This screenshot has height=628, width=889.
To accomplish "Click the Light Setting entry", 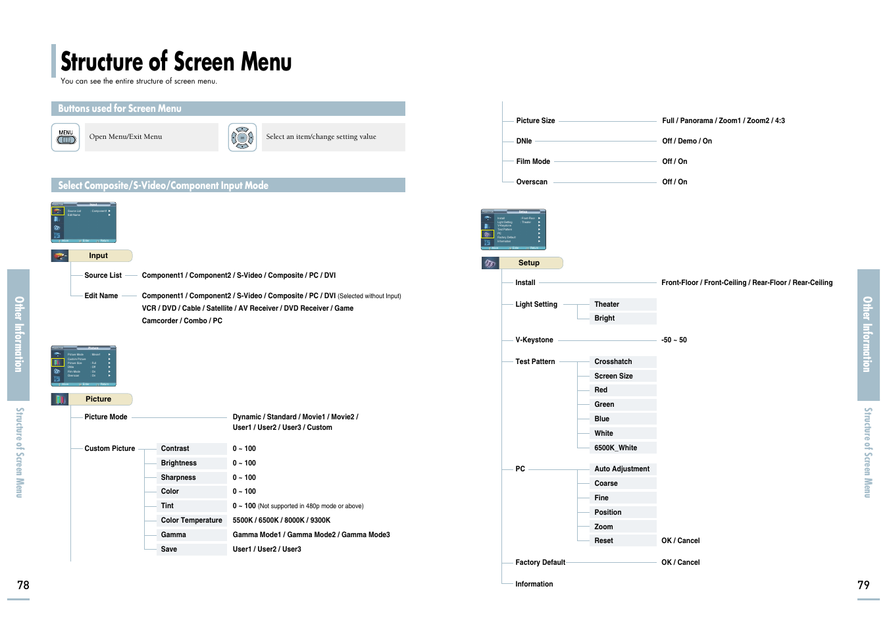I will tap(536, 305).
